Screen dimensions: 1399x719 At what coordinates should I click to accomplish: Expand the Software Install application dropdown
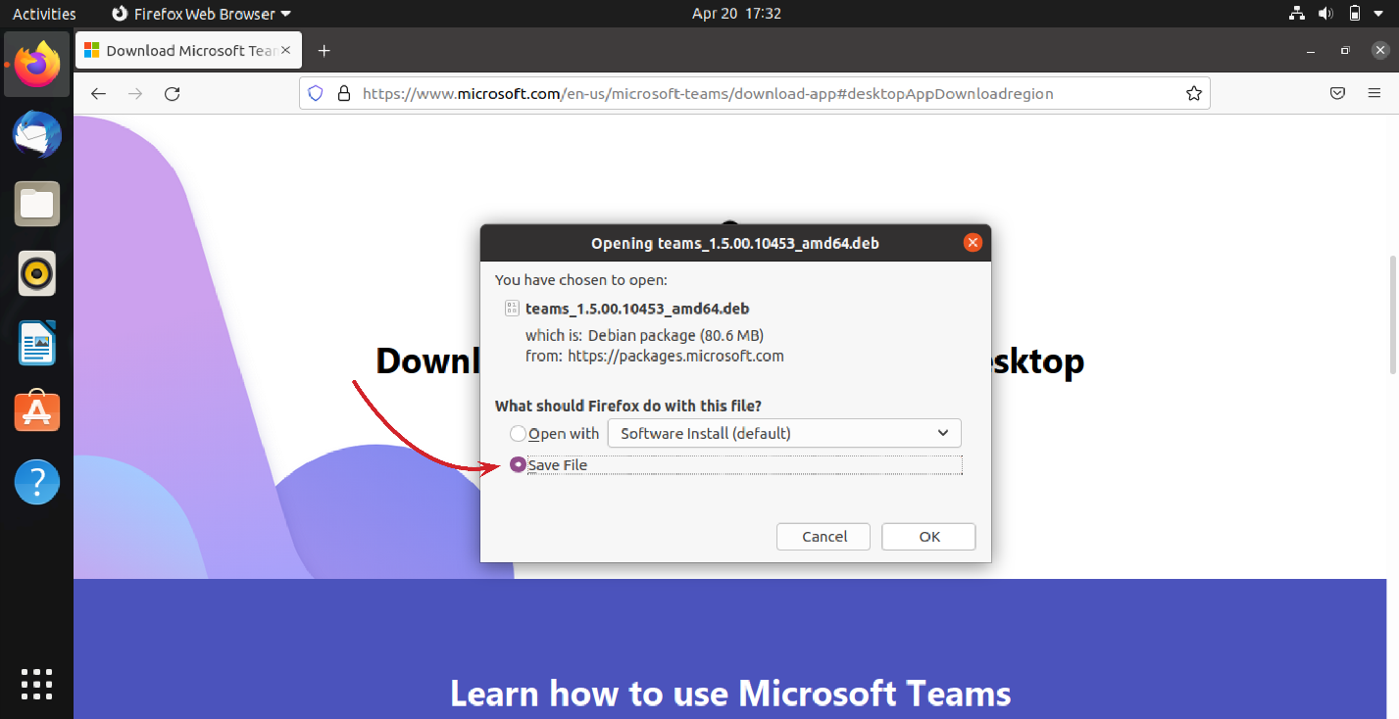point(784,433)
